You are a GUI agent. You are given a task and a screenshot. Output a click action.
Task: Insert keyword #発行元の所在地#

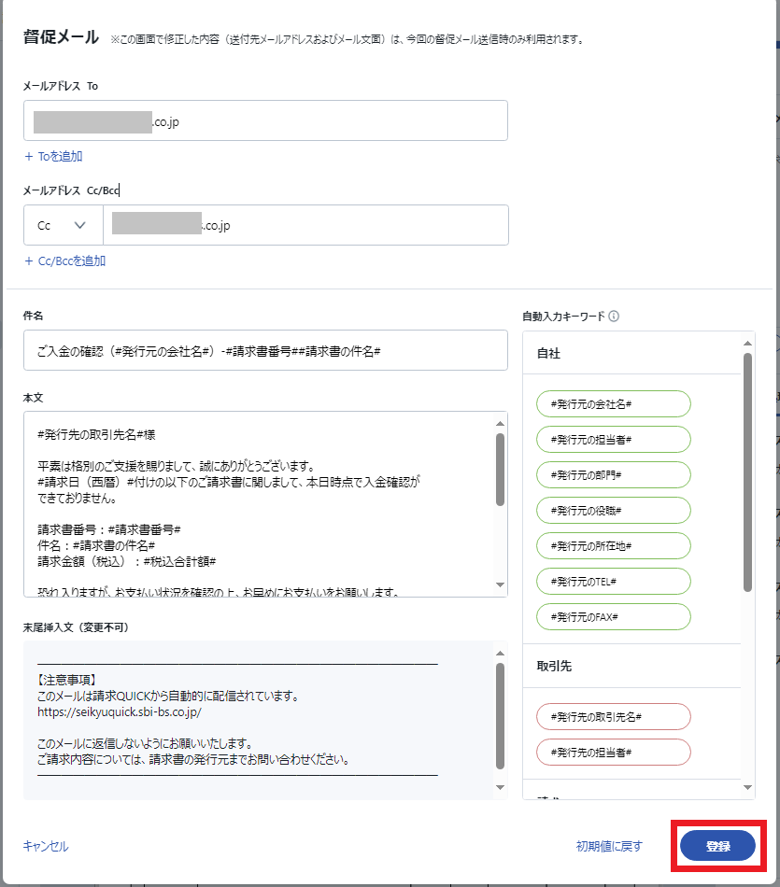pos(614,546)
